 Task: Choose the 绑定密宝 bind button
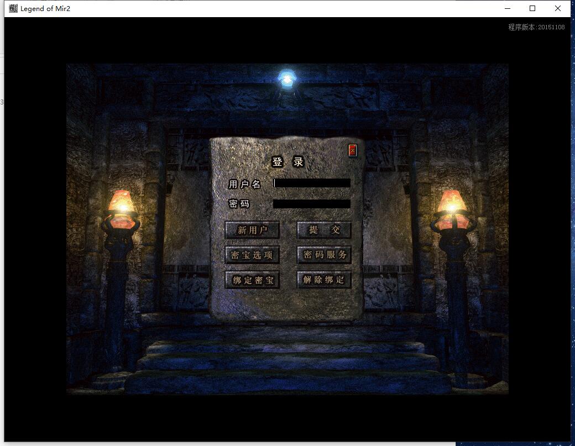[x=252, y=280]
